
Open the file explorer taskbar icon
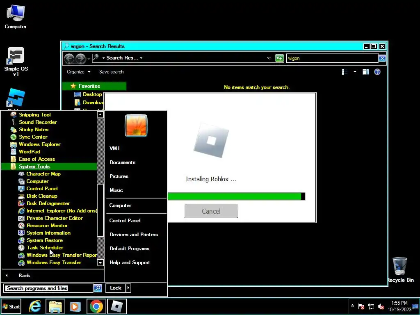55,306
